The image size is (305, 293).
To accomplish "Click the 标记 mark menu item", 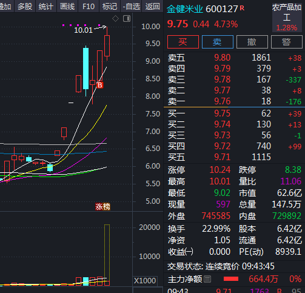I will tap(110, 7).
